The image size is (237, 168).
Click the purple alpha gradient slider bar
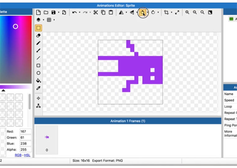[16, 87]
